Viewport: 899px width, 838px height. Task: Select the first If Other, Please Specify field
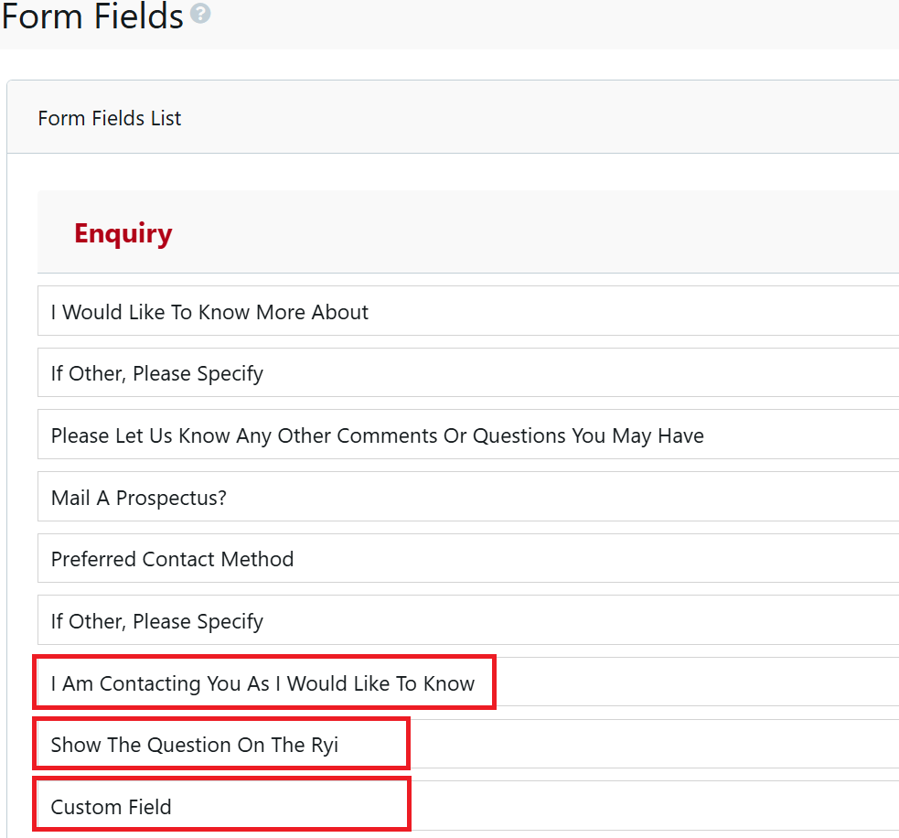click(x=157, y=373)
